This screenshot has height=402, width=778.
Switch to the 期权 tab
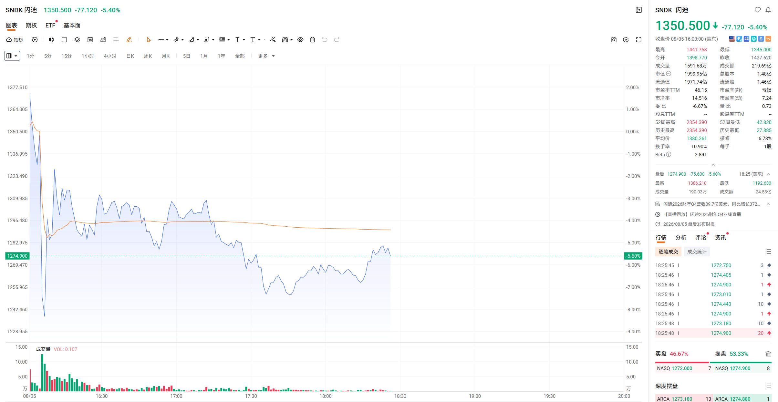click(31, 25)
